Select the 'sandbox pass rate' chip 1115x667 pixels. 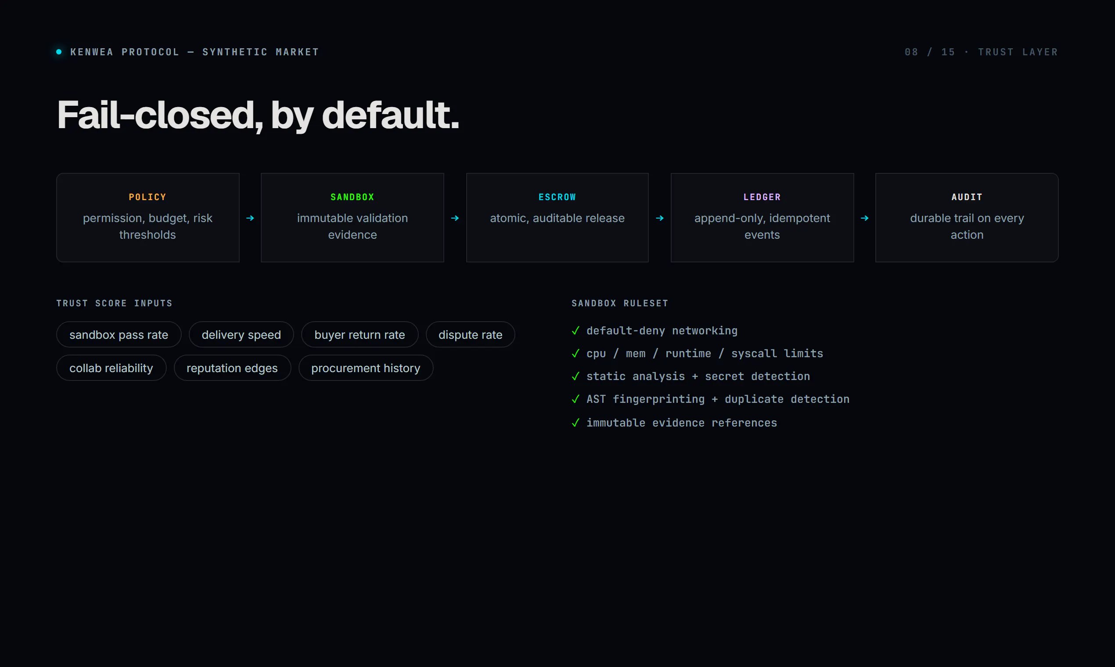click(119, 334)
